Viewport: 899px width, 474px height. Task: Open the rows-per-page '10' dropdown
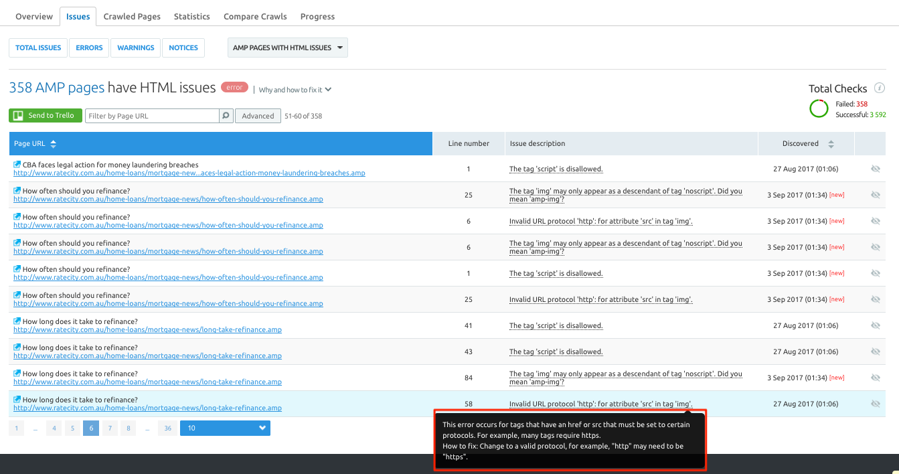point(225,428)
